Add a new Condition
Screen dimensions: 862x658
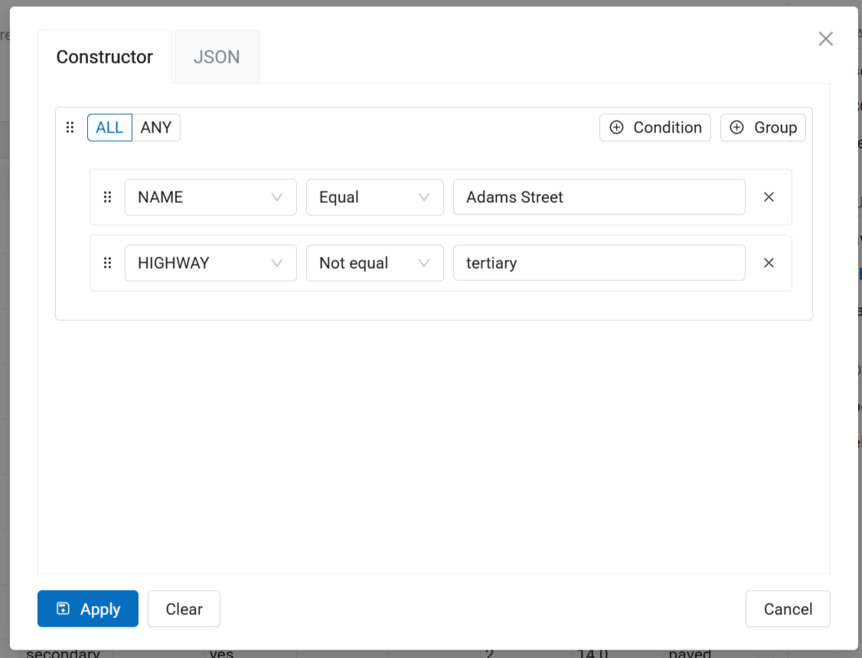(x=655, y=128)
